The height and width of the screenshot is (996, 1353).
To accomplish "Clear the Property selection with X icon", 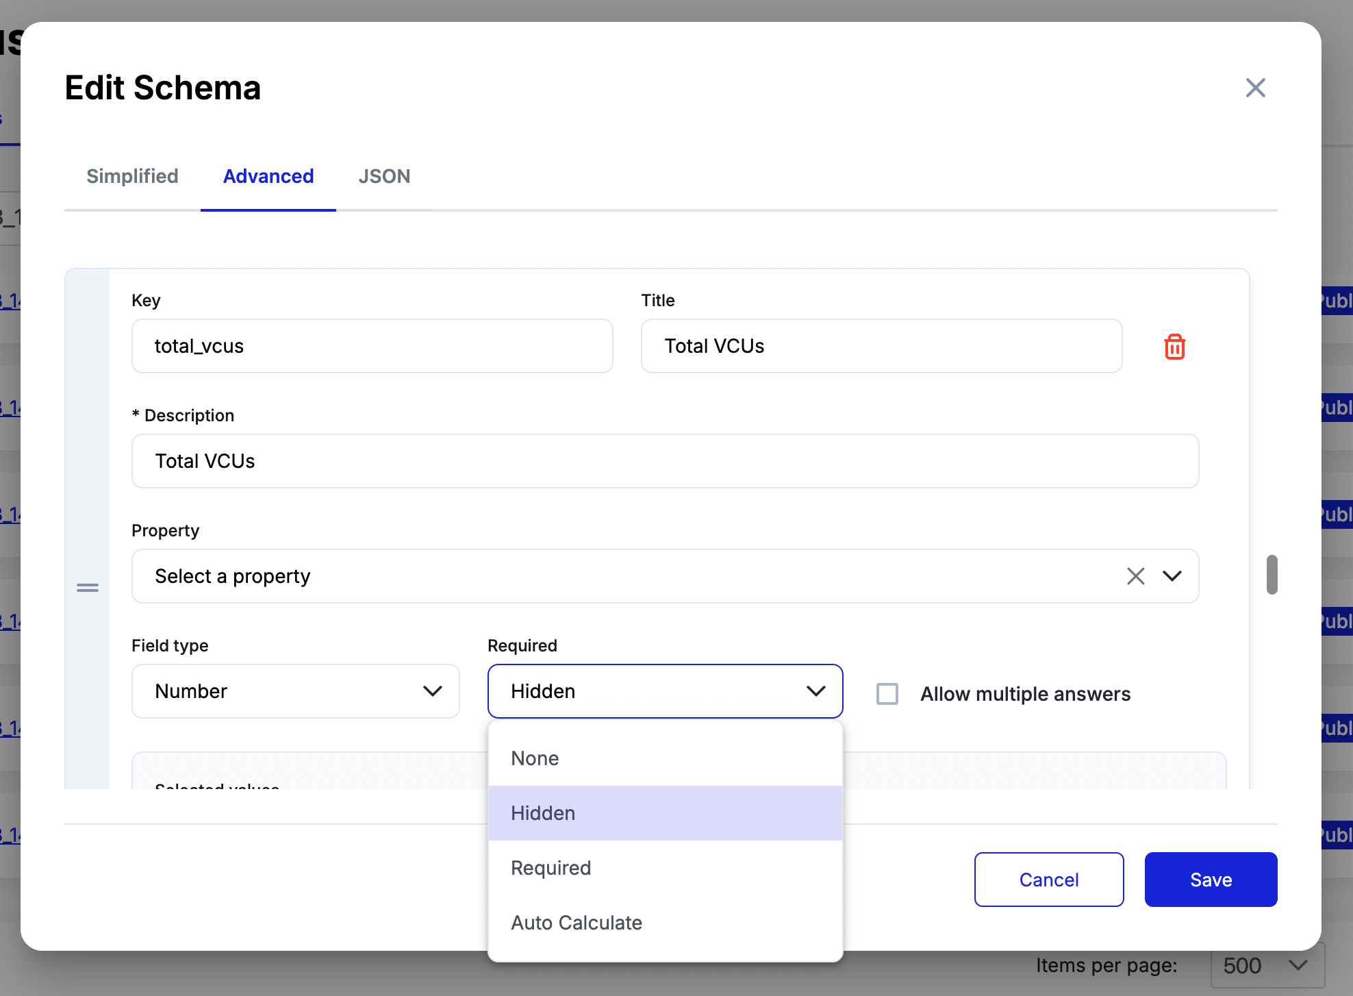I will [x=1136, y=576].
